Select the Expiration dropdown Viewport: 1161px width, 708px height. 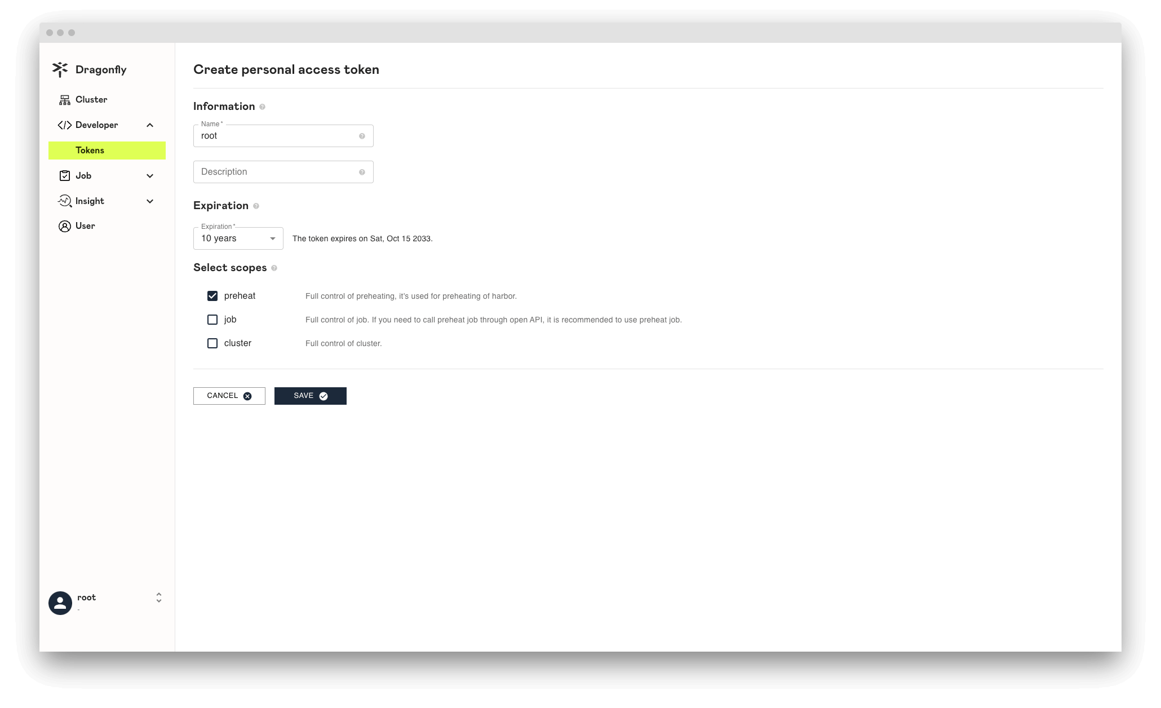(x=236, y=239)
